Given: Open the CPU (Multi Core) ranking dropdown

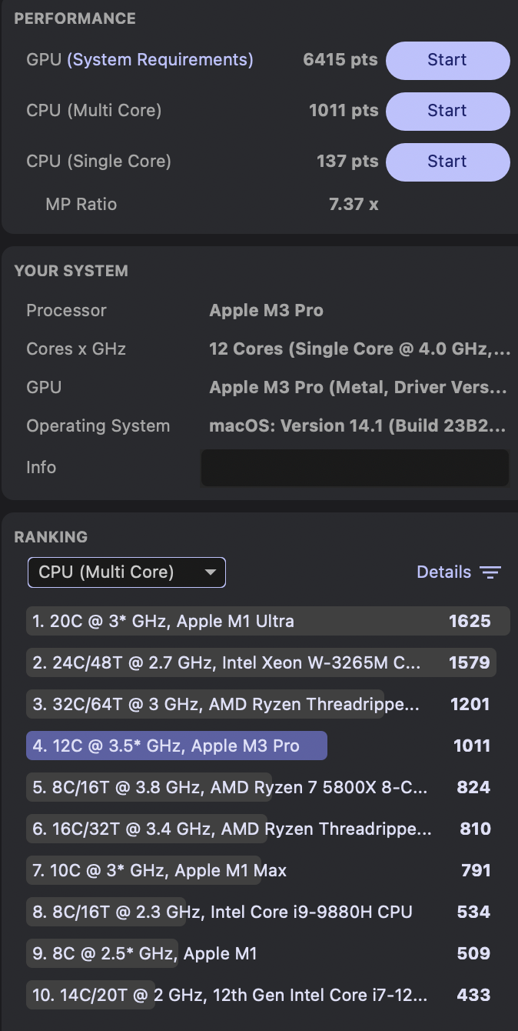Looking at the screenshot, I should (127, 572).
